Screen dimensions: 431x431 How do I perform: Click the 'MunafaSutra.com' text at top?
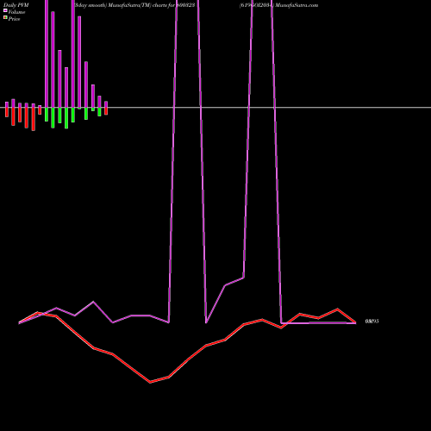point(297,5)
